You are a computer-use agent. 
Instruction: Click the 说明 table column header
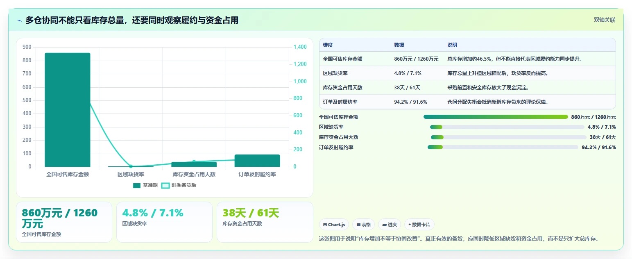pyautogui.click(x=452, y=45)
